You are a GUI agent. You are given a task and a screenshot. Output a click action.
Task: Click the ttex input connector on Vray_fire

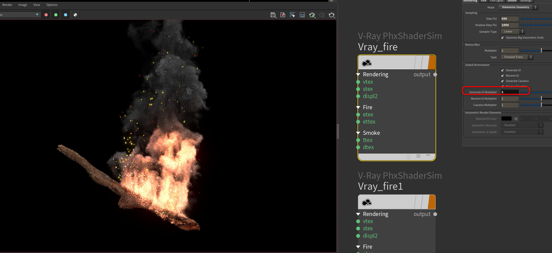point(358,140)
